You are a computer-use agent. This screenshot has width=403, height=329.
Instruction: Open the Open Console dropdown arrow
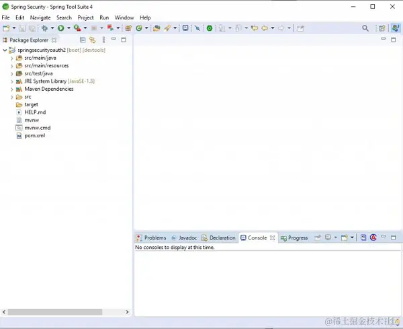tap(352, 237)
